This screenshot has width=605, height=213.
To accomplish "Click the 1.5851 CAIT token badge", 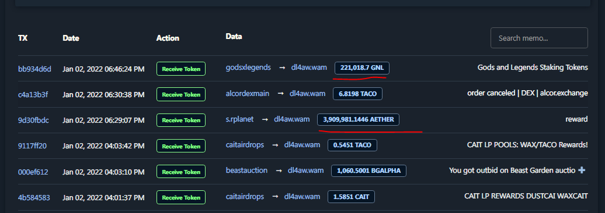I will [351, 197].
